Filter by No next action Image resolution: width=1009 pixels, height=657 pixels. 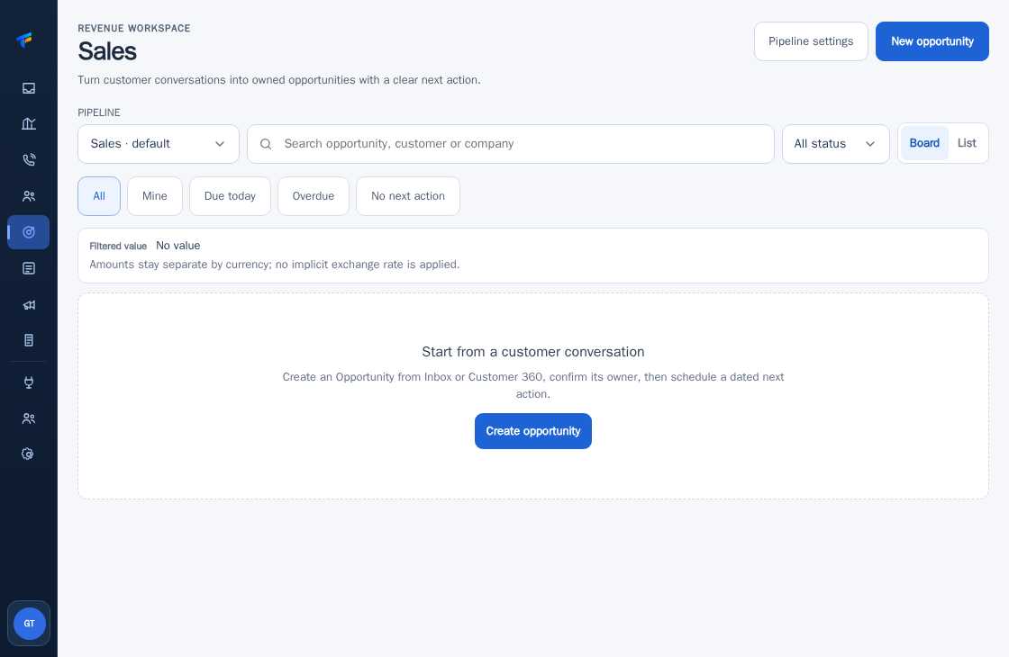coord(408,196)
